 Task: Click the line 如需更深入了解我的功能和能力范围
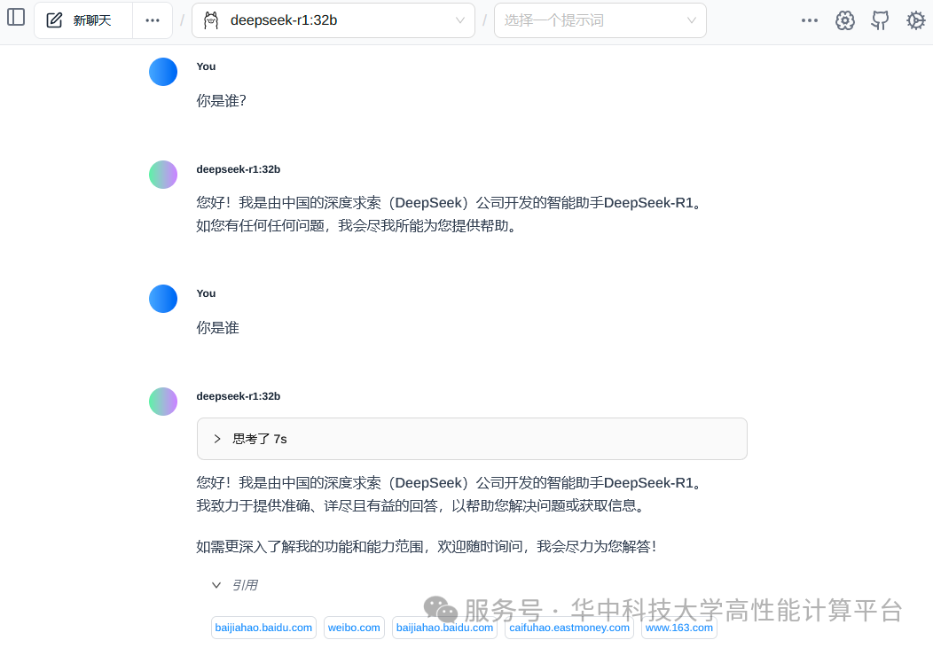pos(427,546)
